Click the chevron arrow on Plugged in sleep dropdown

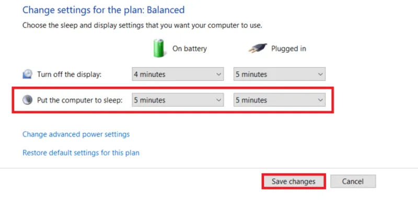click(320, 100)
